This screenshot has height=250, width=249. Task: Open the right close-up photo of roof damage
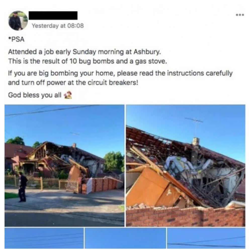[x=186, y=165]
